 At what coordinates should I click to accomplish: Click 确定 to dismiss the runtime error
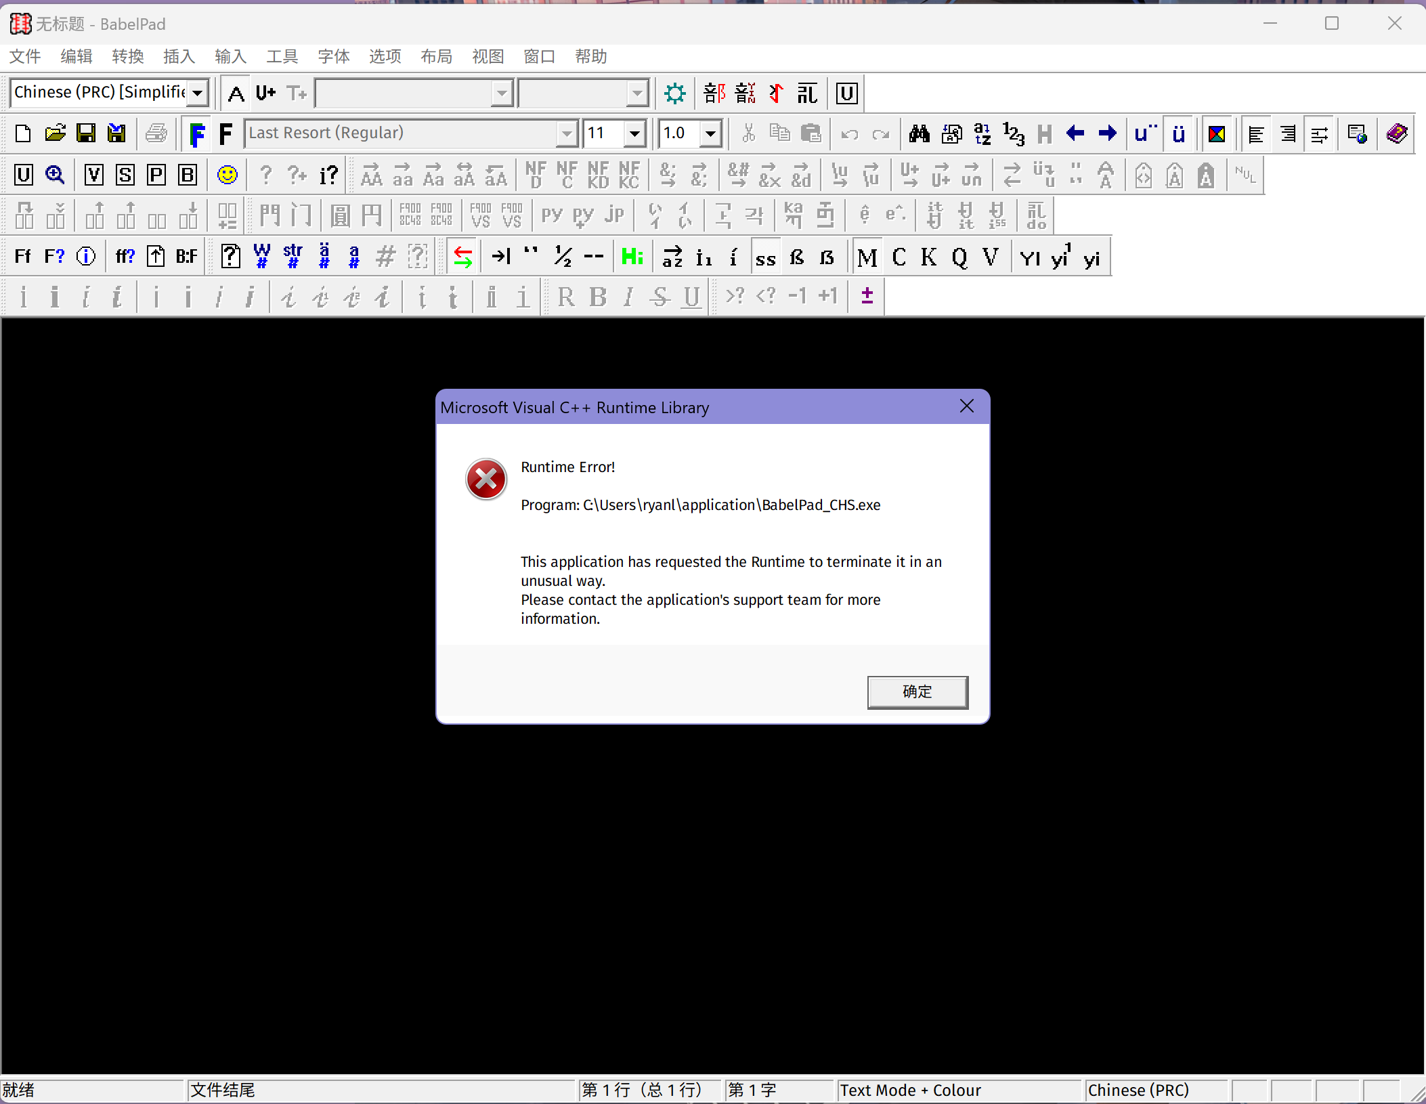pos(917,692)
